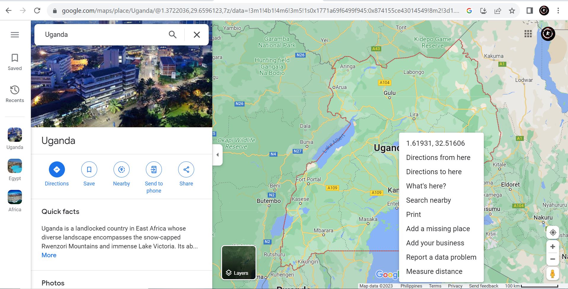Bookmark this page with the star icon
This screenshot has width=568, height=289.
[512, 11]
